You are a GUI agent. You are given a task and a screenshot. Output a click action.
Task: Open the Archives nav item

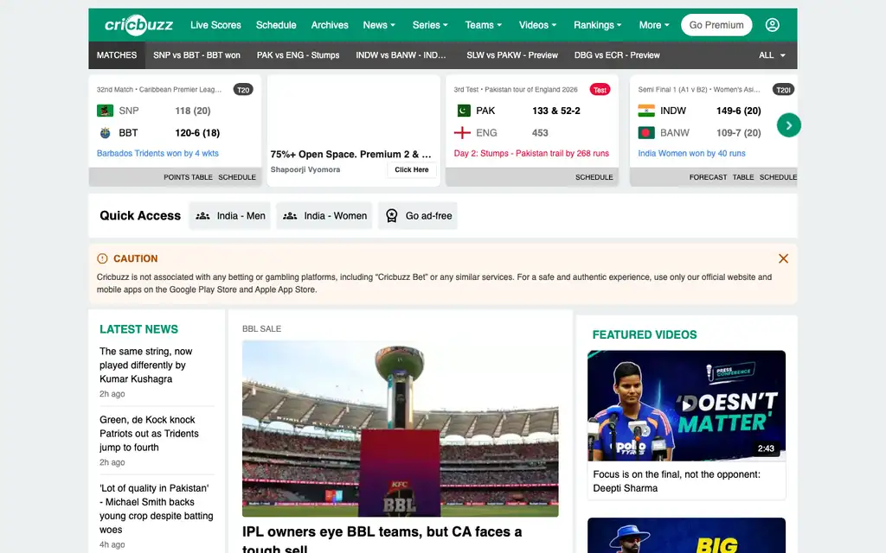pyautogui.click(x=330, y=25)
